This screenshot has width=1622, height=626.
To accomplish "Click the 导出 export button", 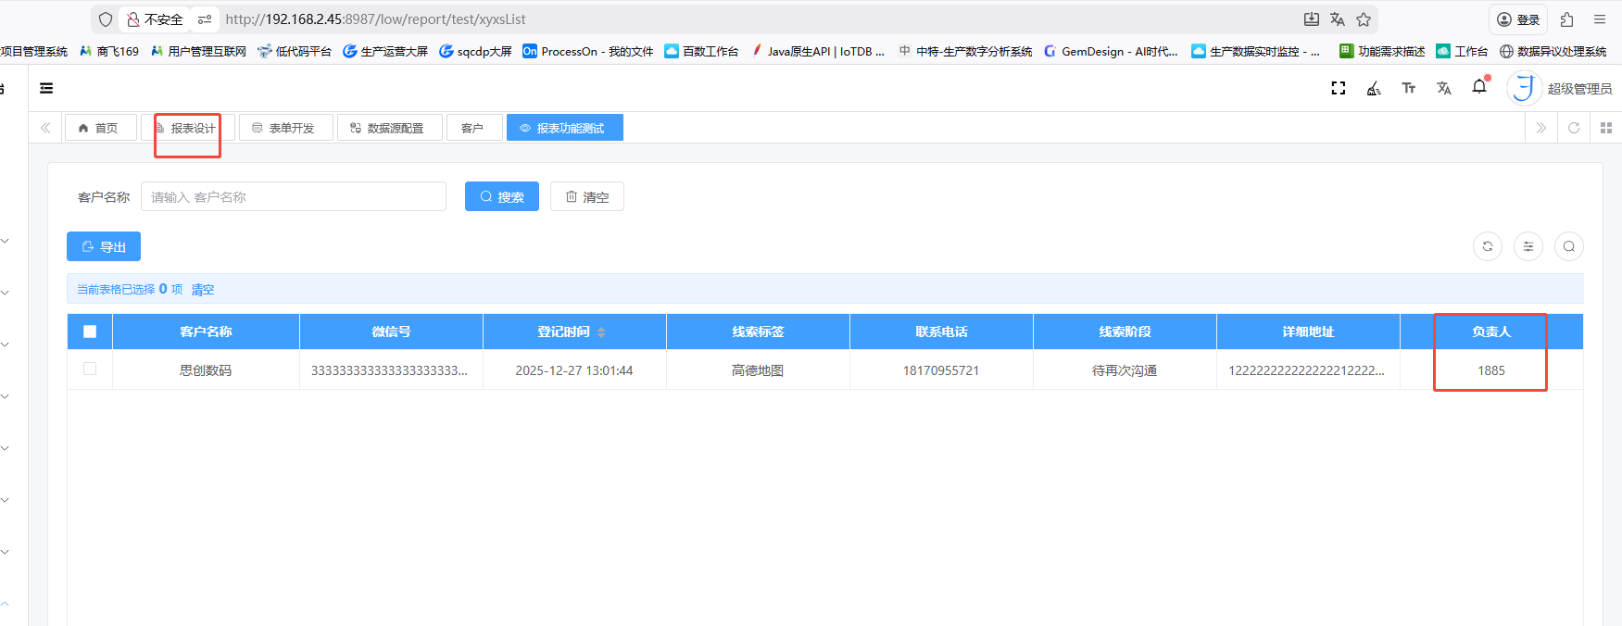I will (104, 246).
